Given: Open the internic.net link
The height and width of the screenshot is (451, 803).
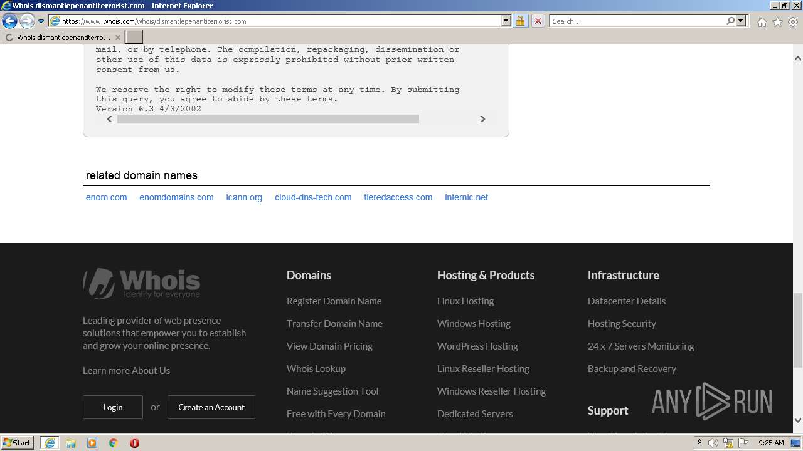Looking at the screenshot, I should tap(466, 197).
